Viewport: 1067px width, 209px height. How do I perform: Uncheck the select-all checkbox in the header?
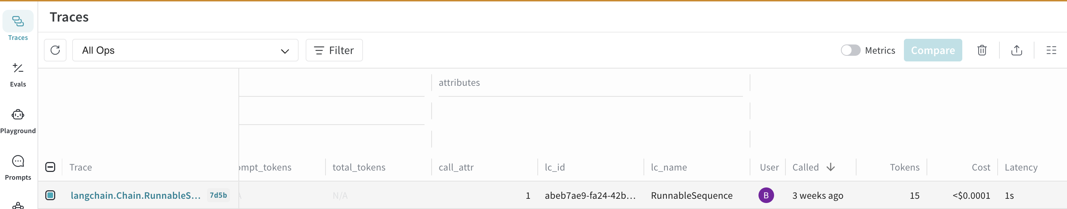click(50, 167)
